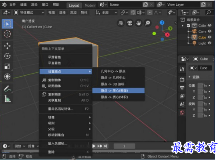Click Duplicate Objects Shift D entry
Viewport: 221px width, 160px height.
click(66, 94)
